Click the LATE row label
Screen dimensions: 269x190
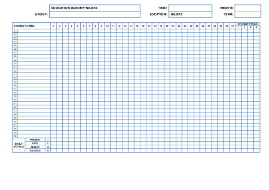coord(35,143)
